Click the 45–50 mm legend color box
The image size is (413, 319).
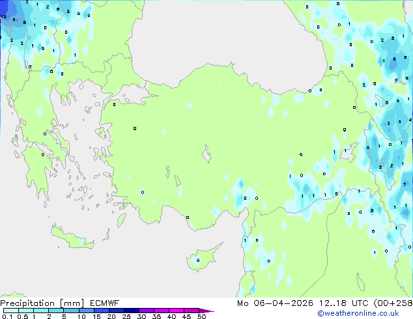192,311
